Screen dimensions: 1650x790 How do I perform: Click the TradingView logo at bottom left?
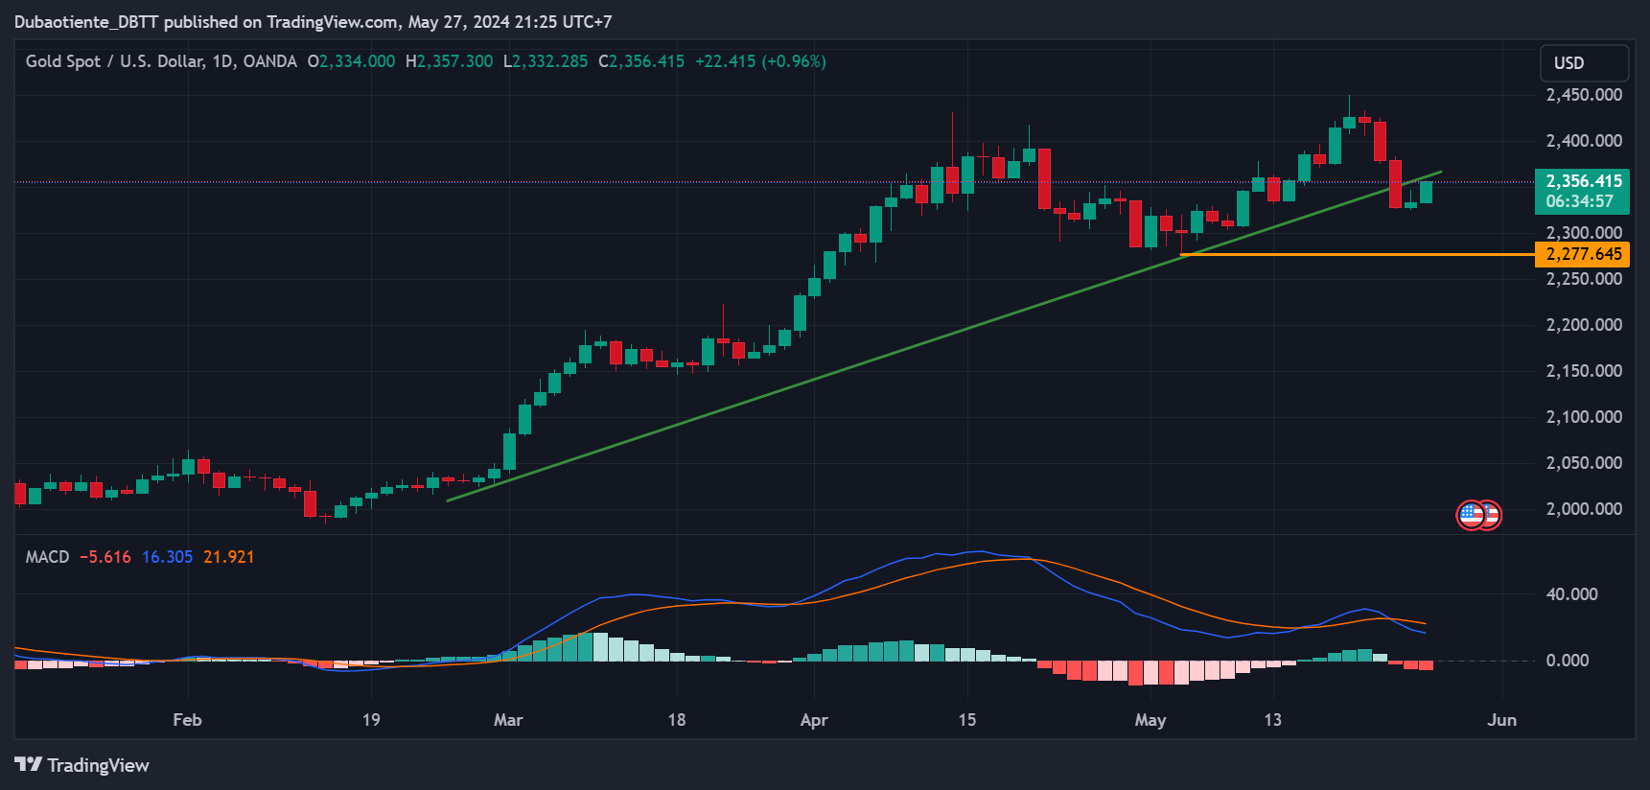[x=82, y=765]
